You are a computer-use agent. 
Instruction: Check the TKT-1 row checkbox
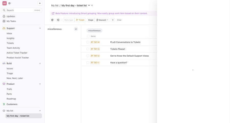tap(88, 63)
